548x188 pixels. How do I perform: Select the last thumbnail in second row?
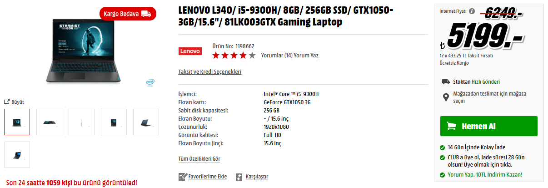point(17,155)
